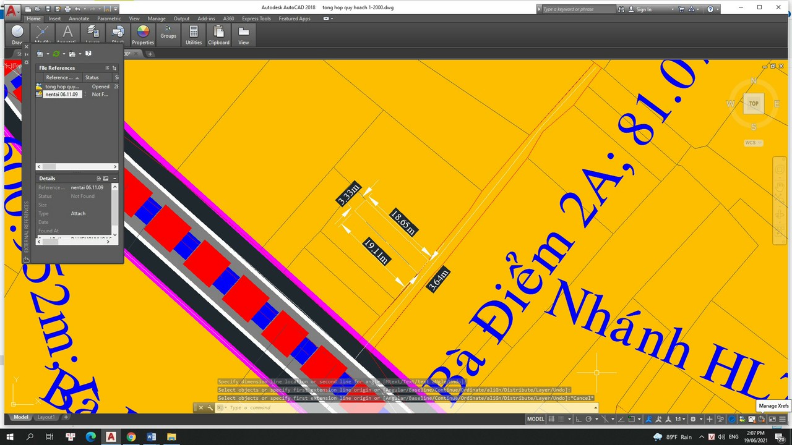Open a new drawing tab with plus button
The image size is (792, 445).
[x=150, y=54]
